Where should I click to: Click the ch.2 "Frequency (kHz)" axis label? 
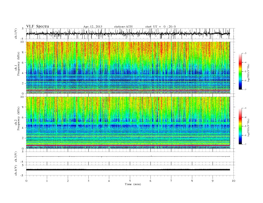(19, 118)
